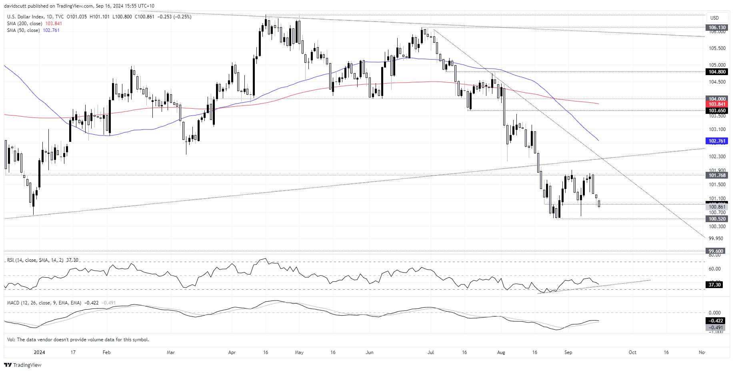
Task: Click the TradingView logo at bottom left
Action: (23, 365)
